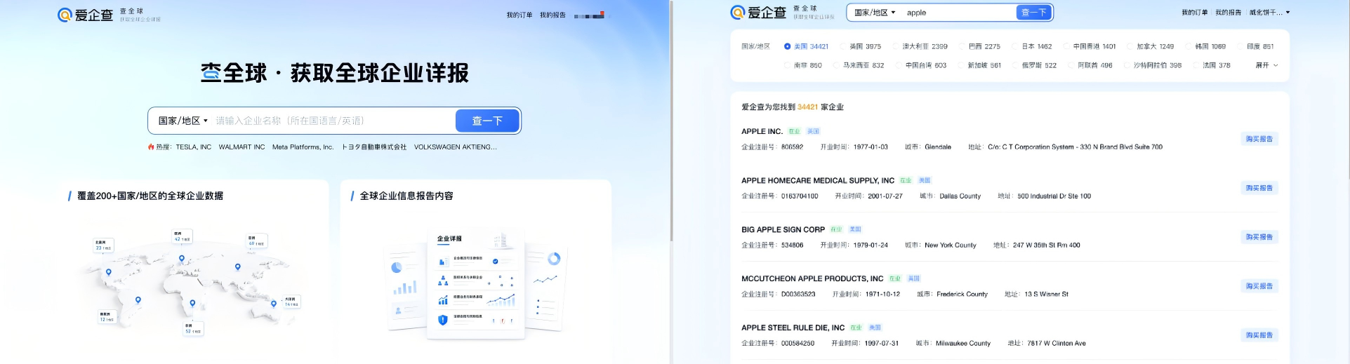Screen dimensions: 1350x364
Task: Select hot search 'VOLKSWAGEN AKTIENG...'
Action: pyautogui.click(x=455, y=147)
